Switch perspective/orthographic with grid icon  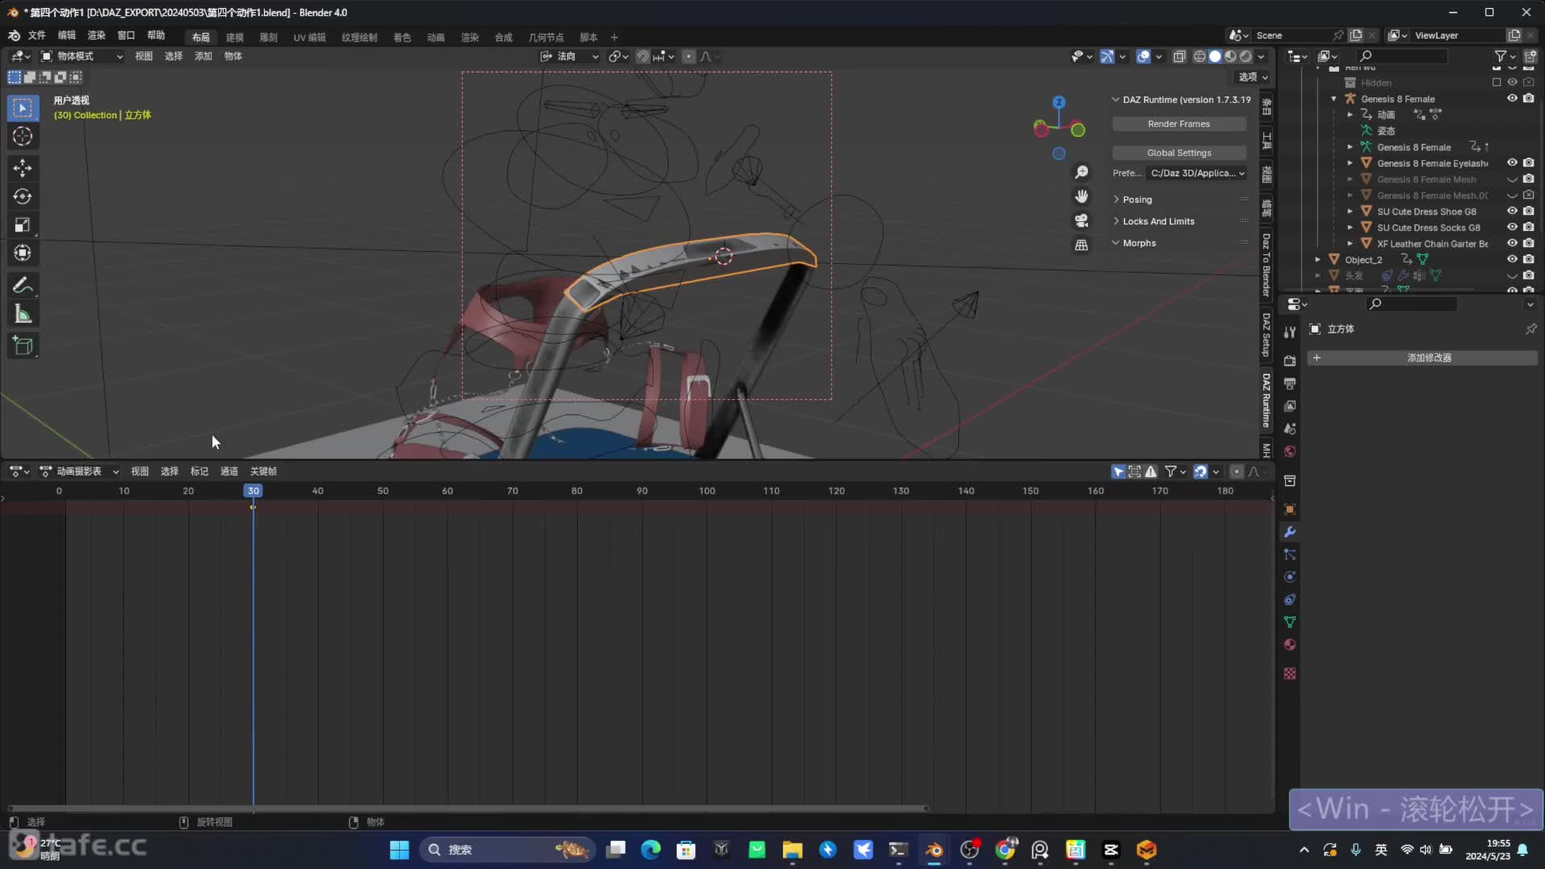(1081, 245)
